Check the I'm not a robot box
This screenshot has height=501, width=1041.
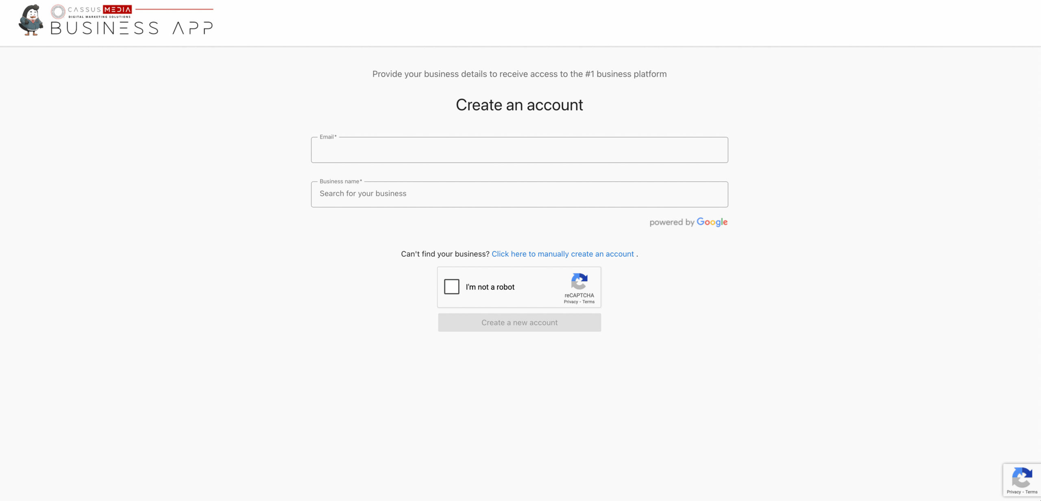[451, 286]
